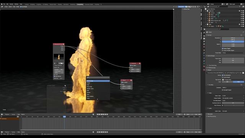Click the image node thumbnail preview
The image size is (245, 138).
point(59,57)
